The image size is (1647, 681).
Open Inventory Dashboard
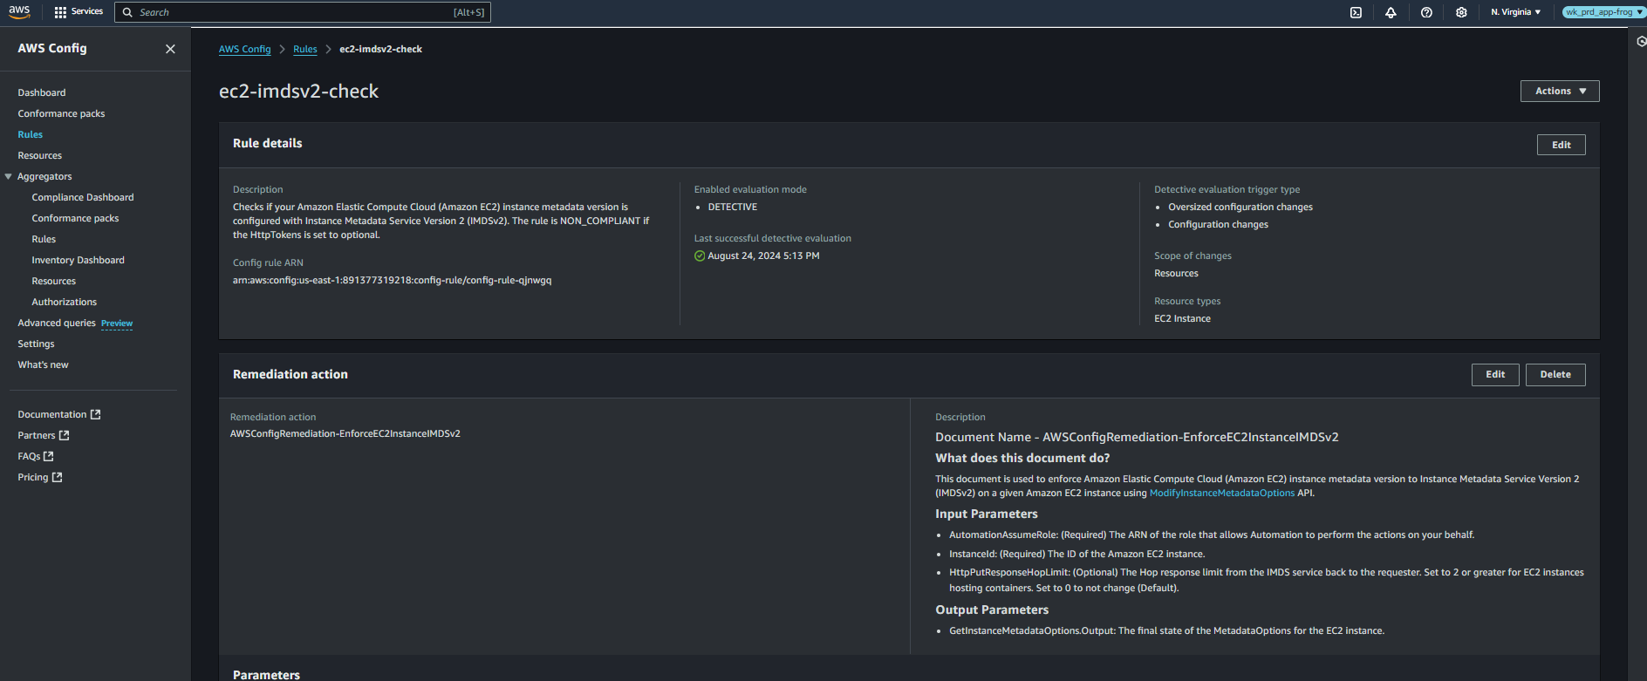point(78,260)
